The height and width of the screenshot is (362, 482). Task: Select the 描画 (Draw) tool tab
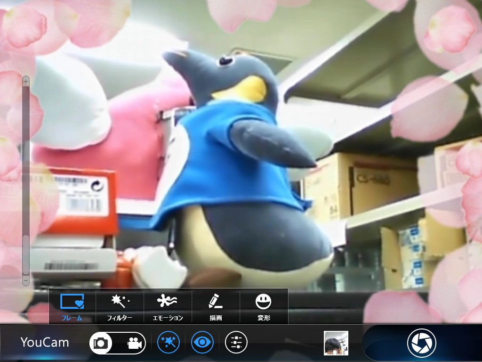(x=216, y=306)
